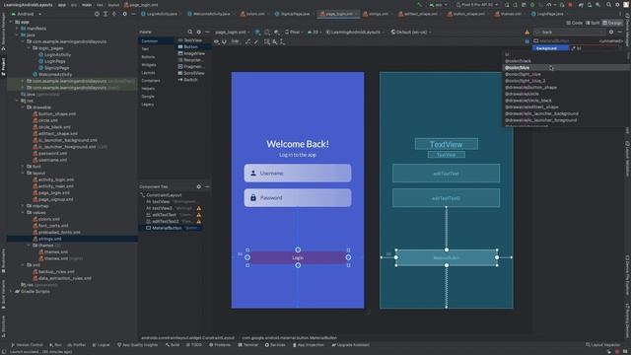Toggle view options eye icon in design toolbar
The height and width of the screenshot is (355, 631).
pyautogui.click(x=217, y=41)
